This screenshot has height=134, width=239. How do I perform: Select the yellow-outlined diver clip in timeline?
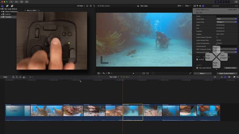pos(133,112)
